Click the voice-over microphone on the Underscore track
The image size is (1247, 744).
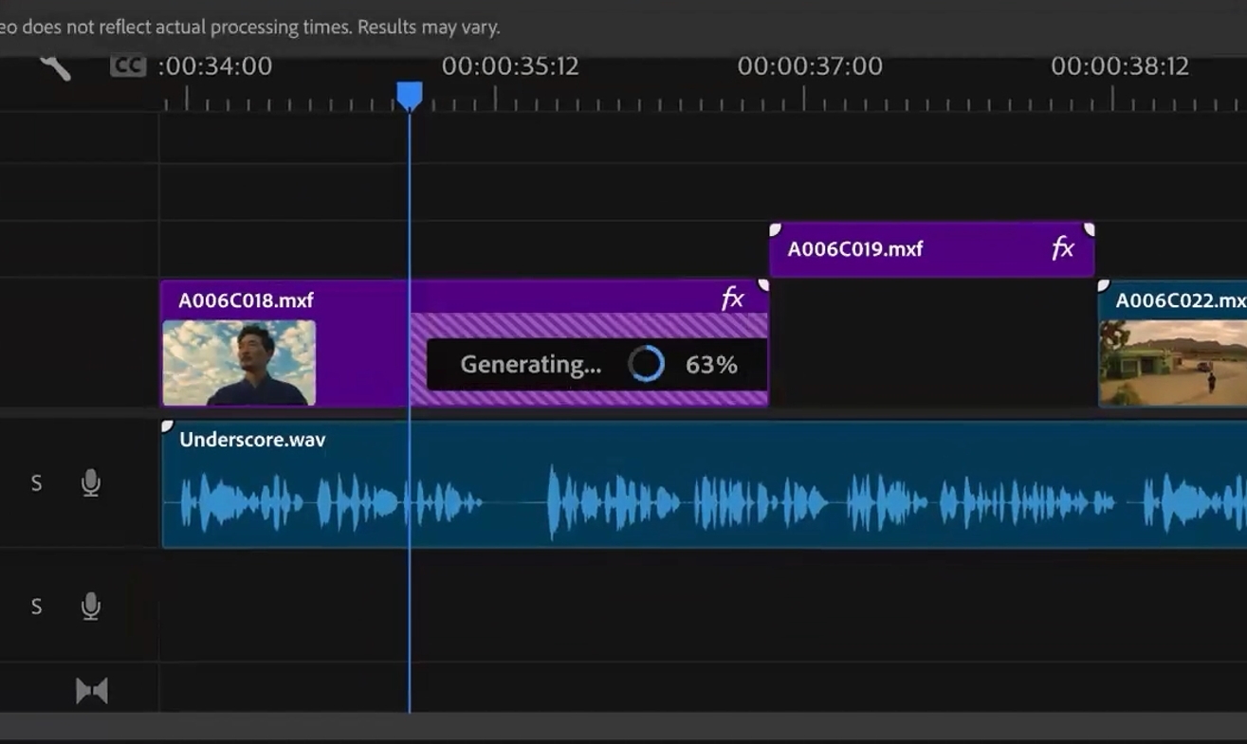pyautogui.click(x=91, y=483)
